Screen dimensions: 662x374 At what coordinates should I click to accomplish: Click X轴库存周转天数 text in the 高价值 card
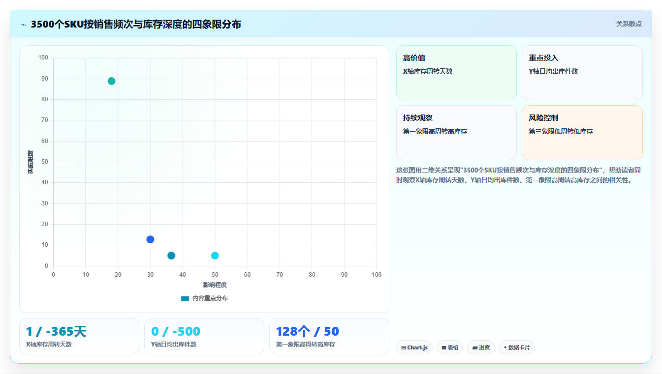pyautogui.click(x=428, y=72)
